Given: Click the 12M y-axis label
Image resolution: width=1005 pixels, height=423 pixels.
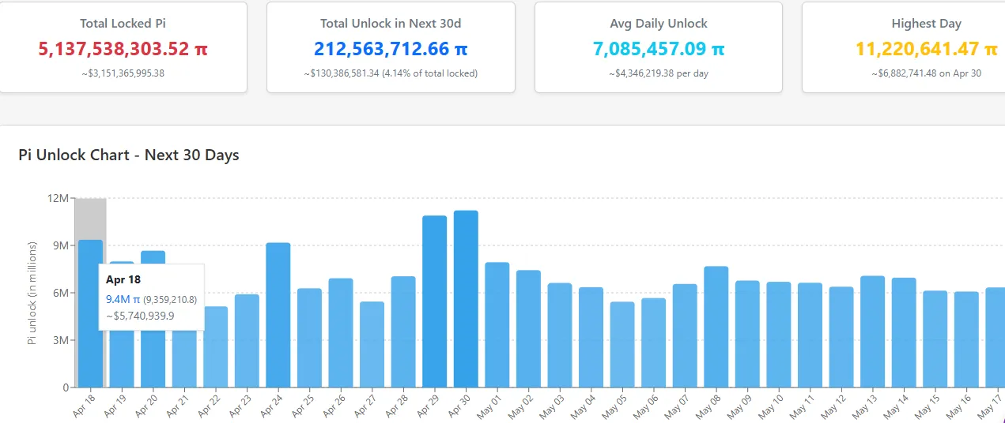Looking at the screenshot, I should pos(59,198).
